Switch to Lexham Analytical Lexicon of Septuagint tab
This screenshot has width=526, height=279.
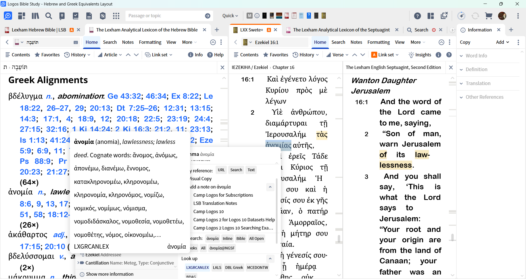[341, 30]
